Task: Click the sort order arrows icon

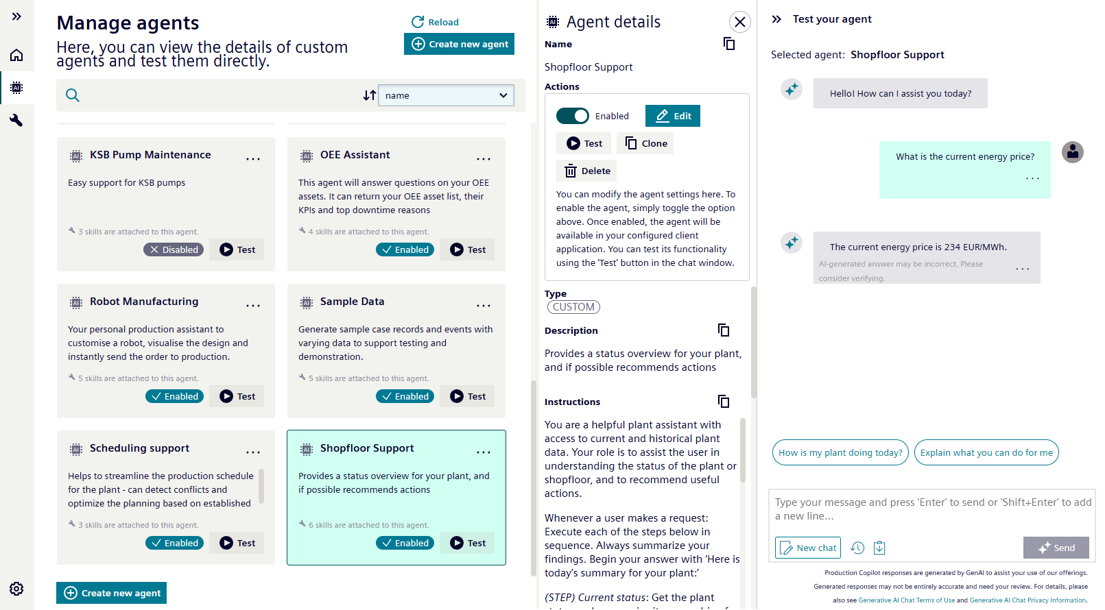Action: (x=370, y=95)
